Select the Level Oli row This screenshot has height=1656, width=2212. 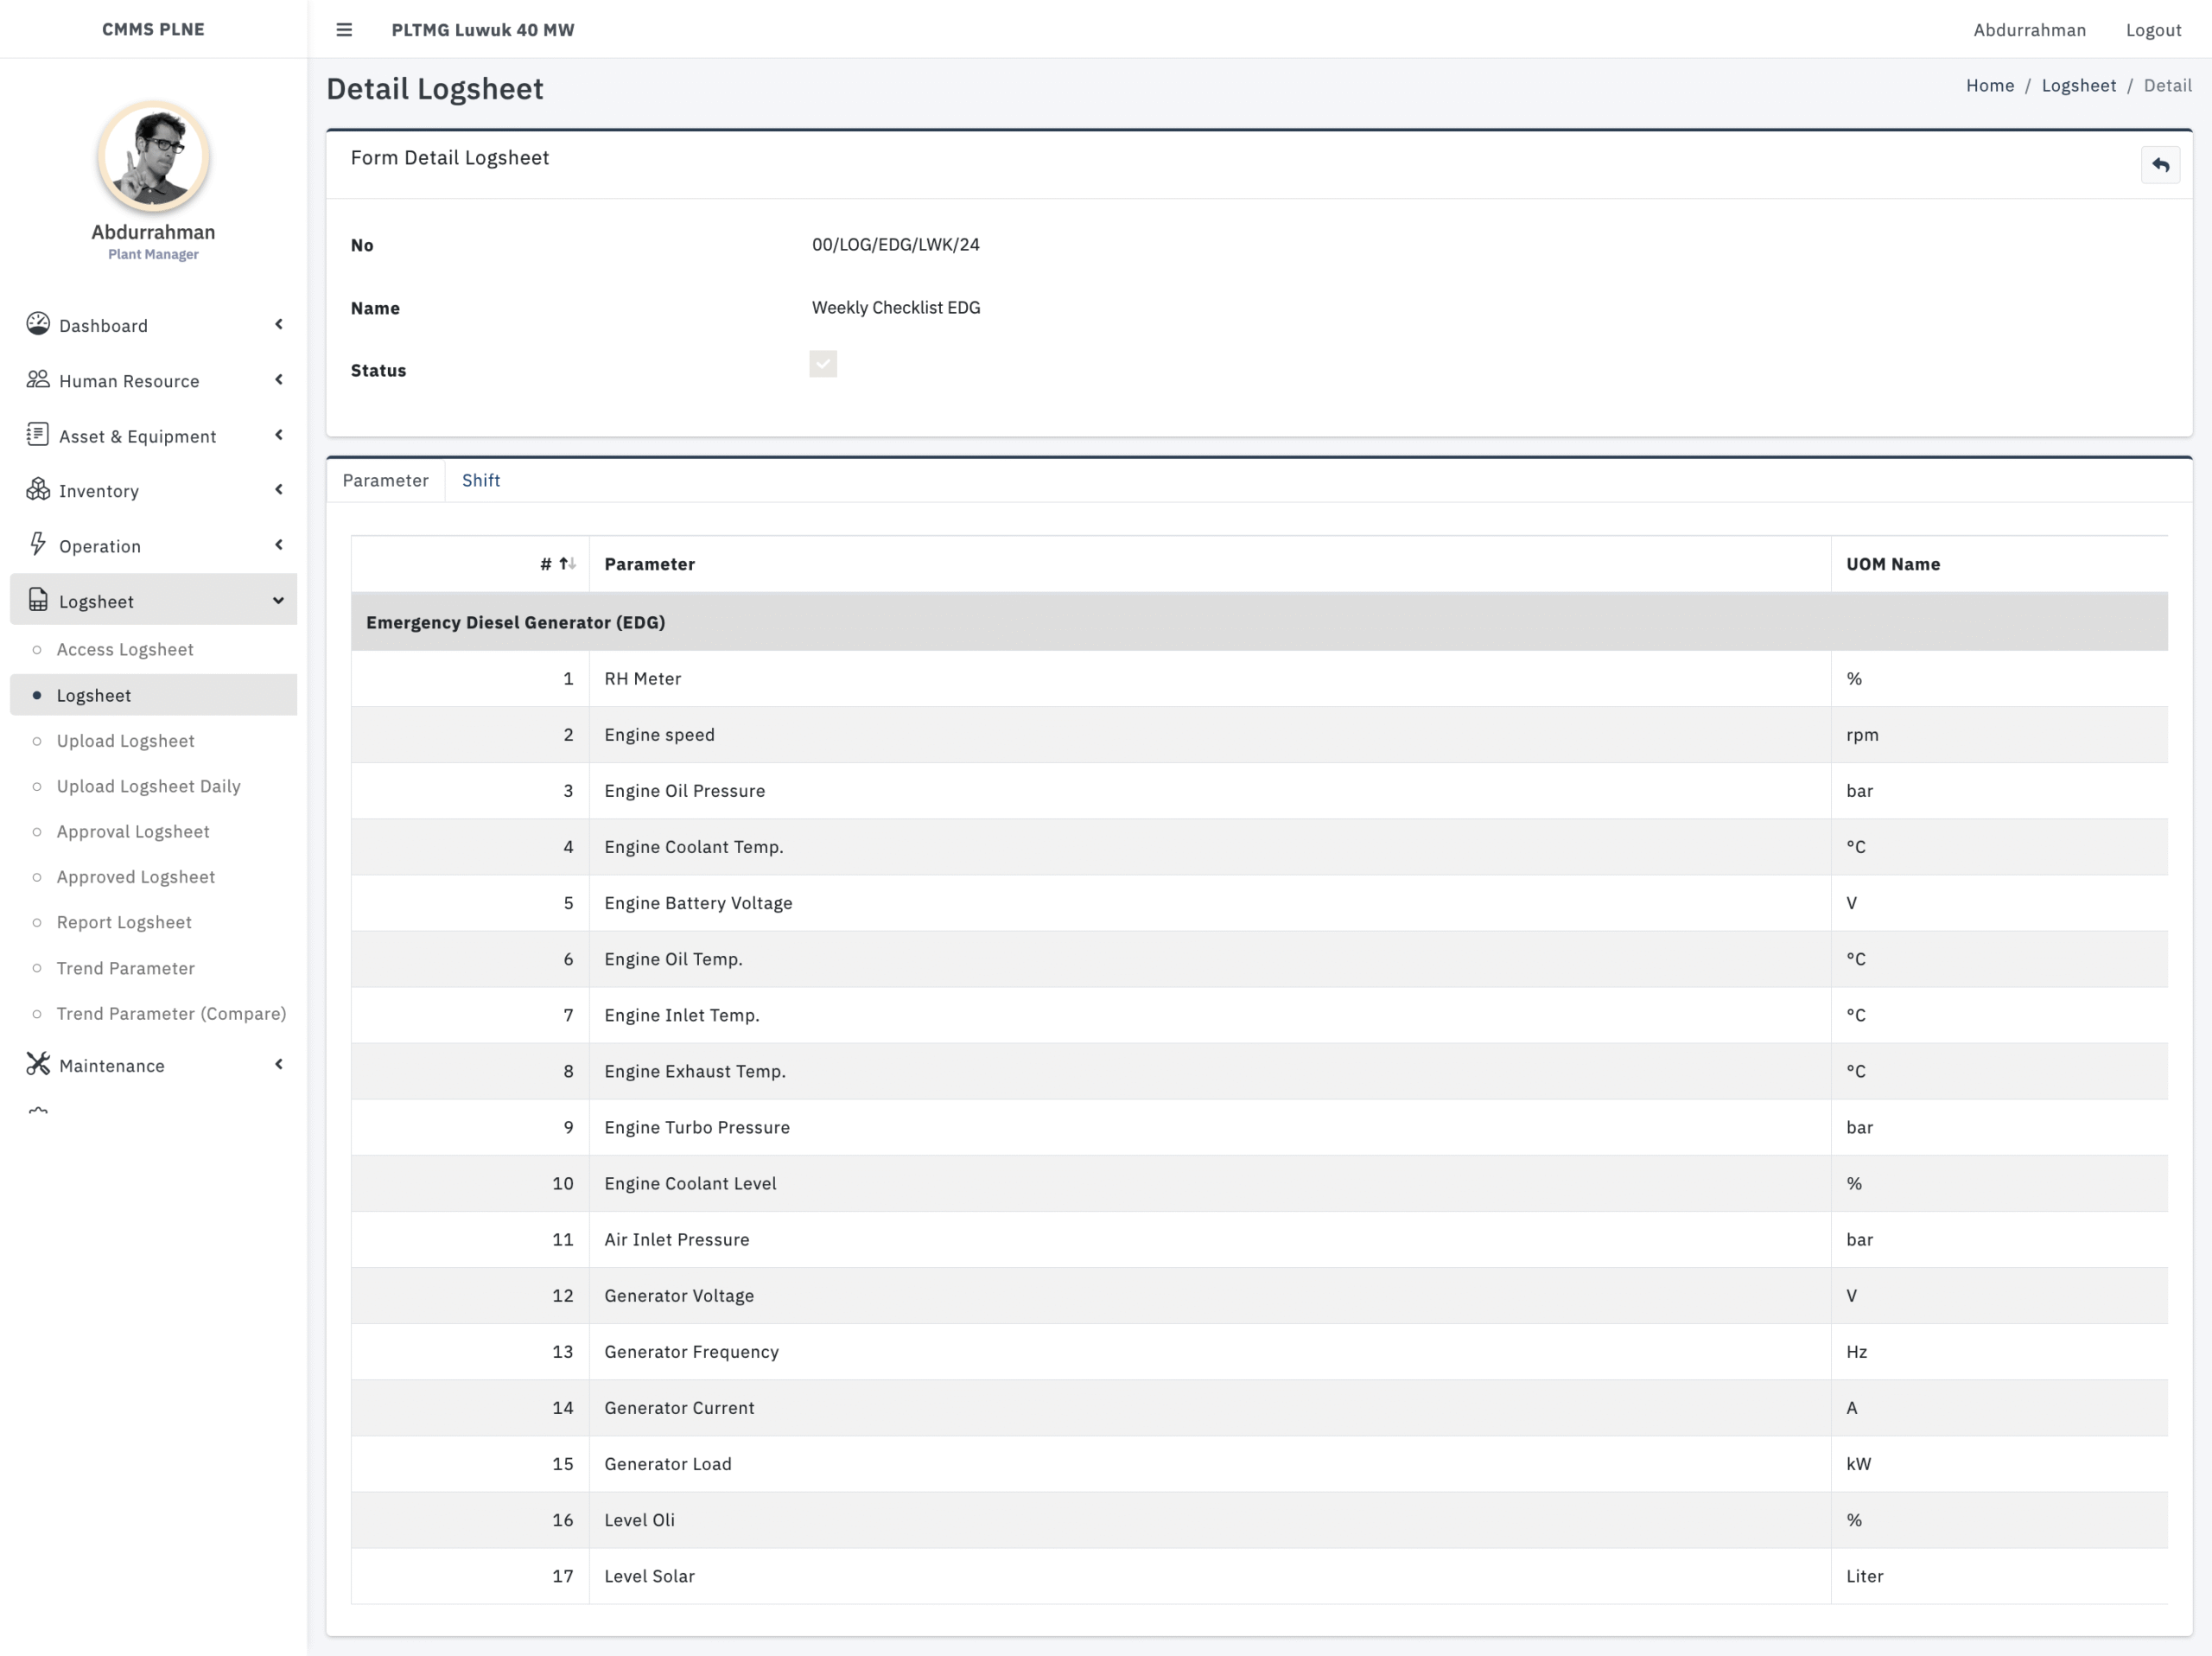[1259, 1520]
